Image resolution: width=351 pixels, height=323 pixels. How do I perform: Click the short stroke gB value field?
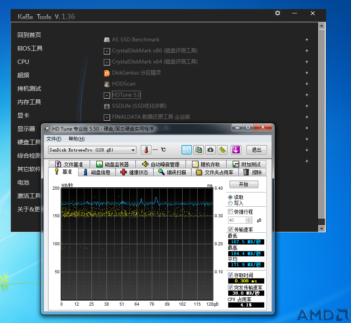click(x=237, y=220)
